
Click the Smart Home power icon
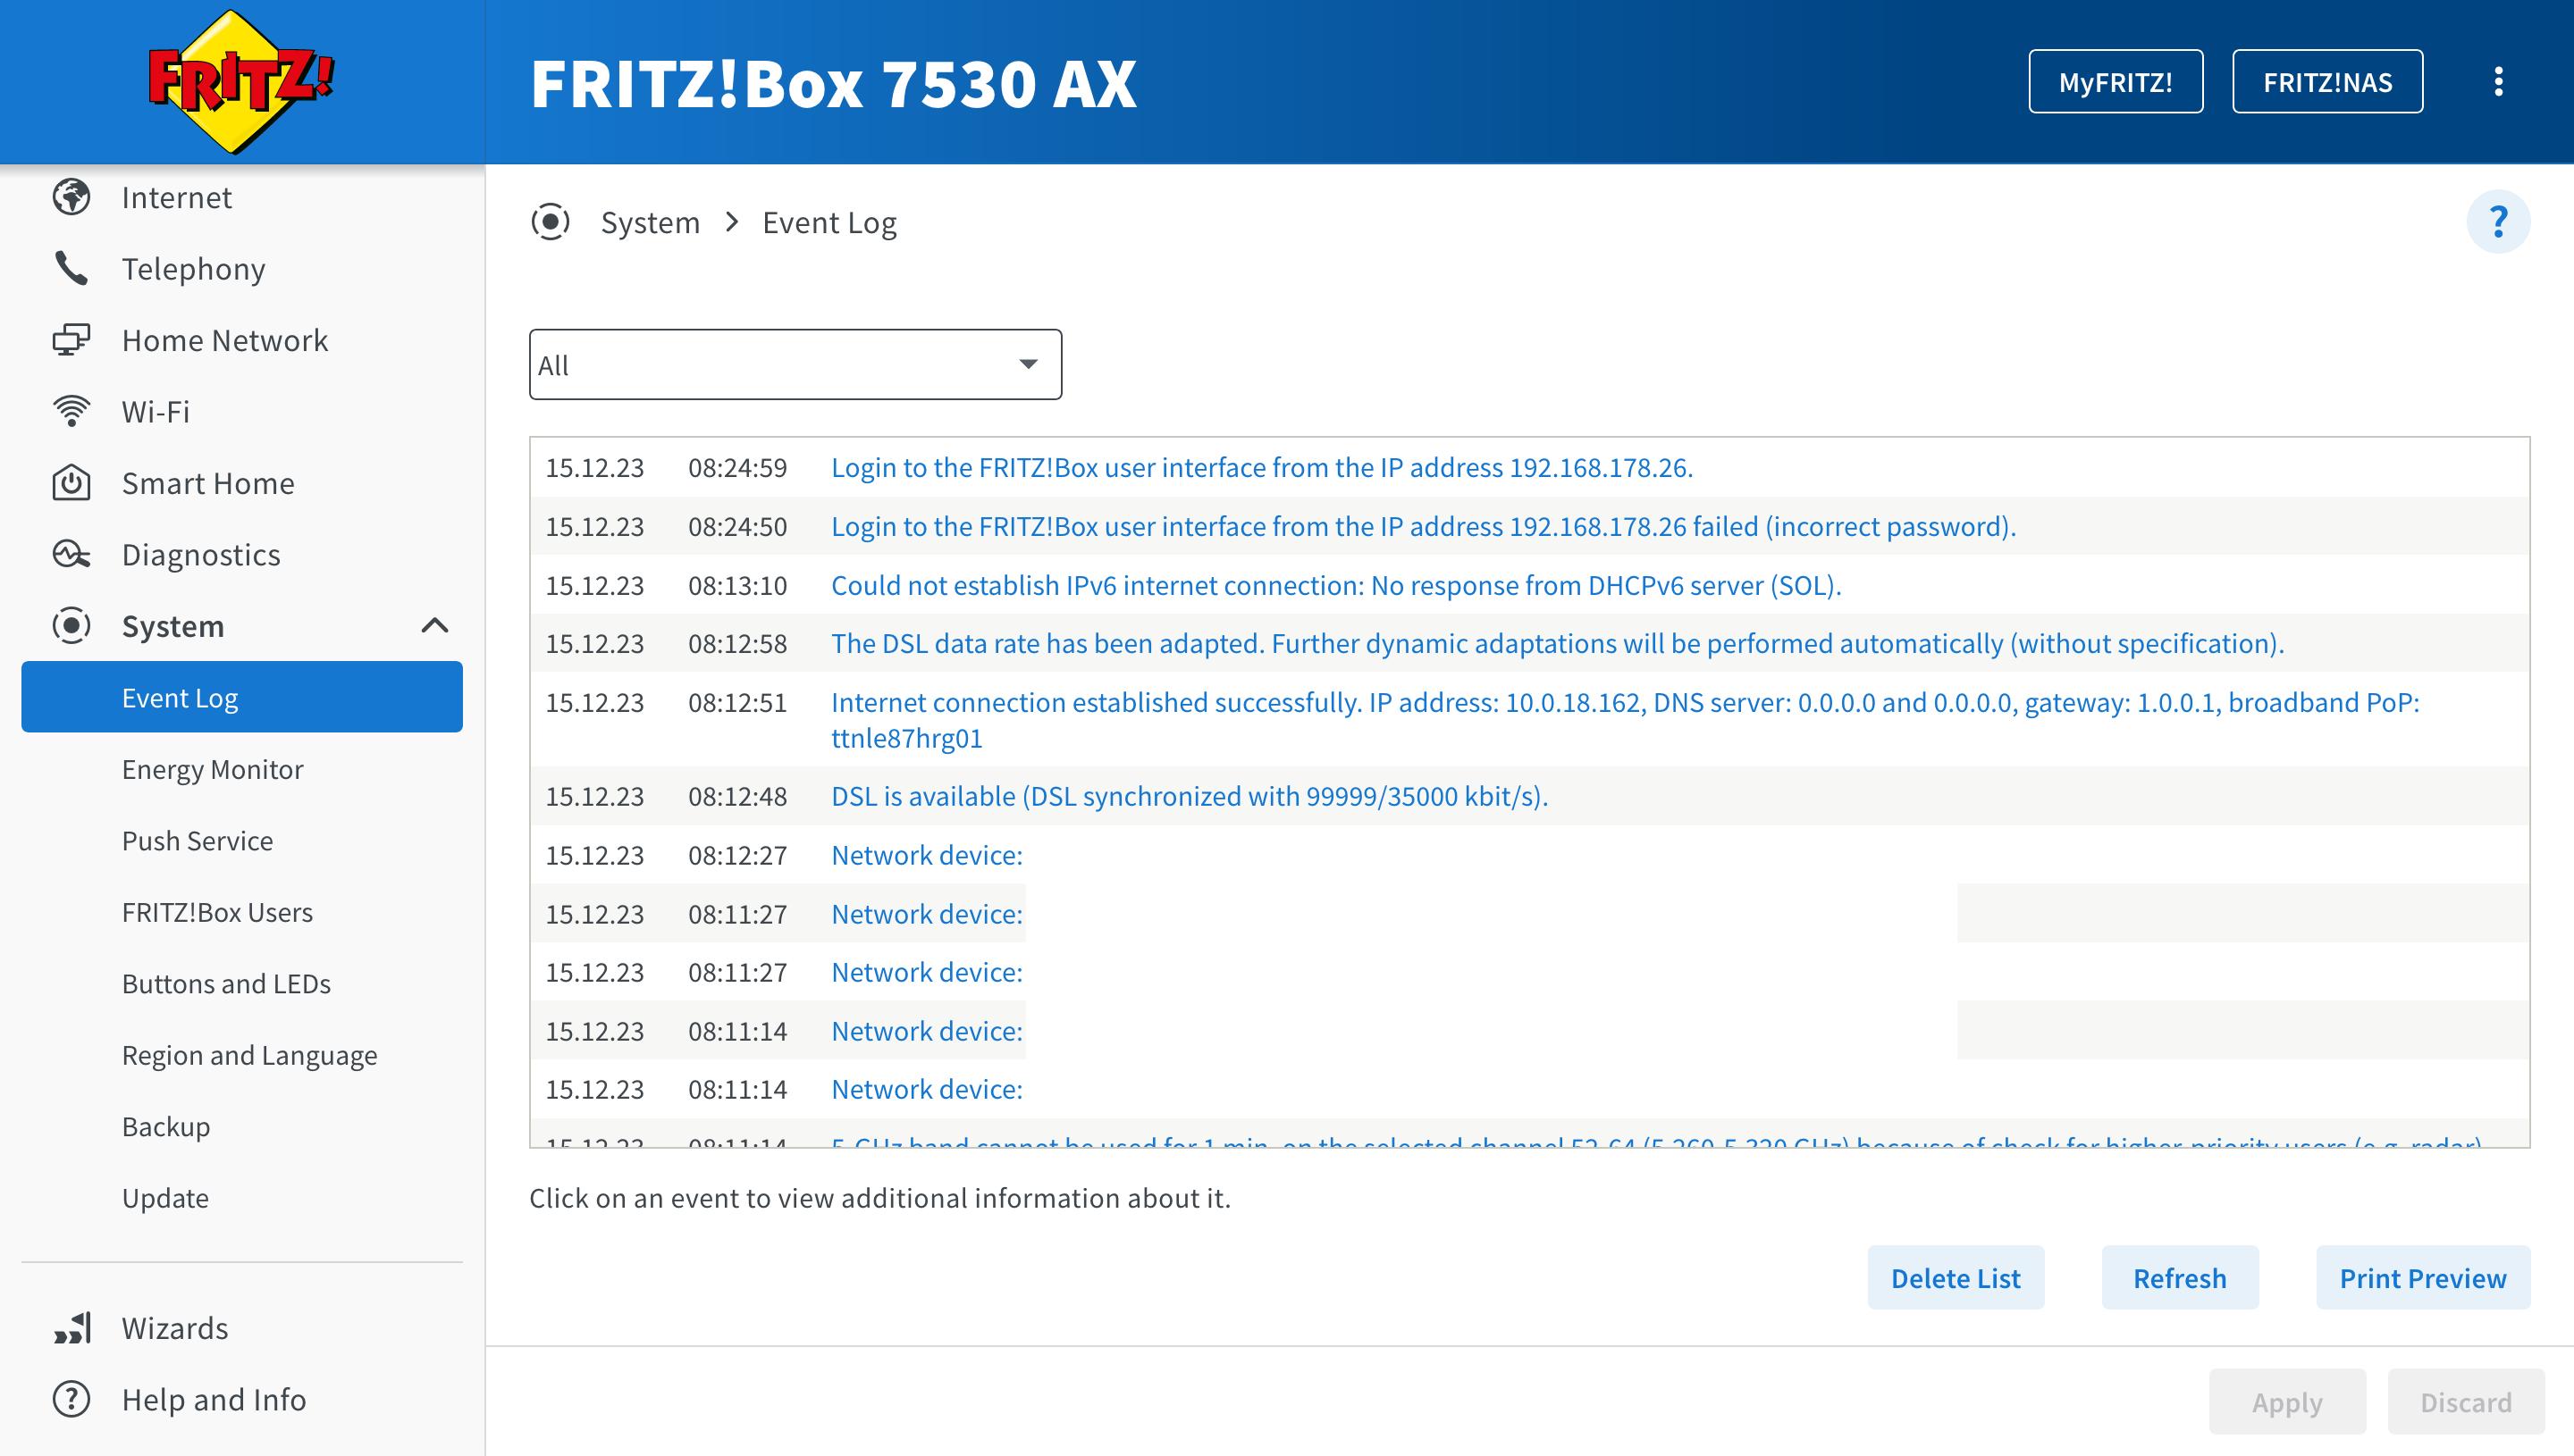[x=71, y=483]
